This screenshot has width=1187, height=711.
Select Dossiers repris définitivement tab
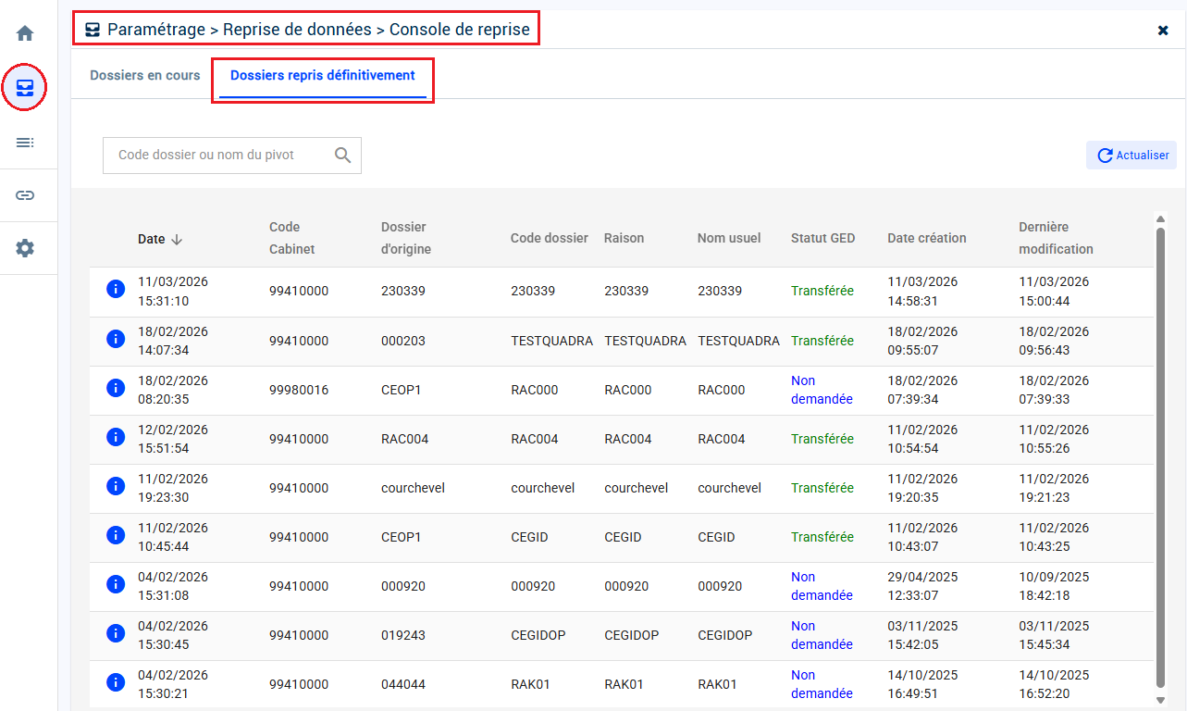pos(323,76)
